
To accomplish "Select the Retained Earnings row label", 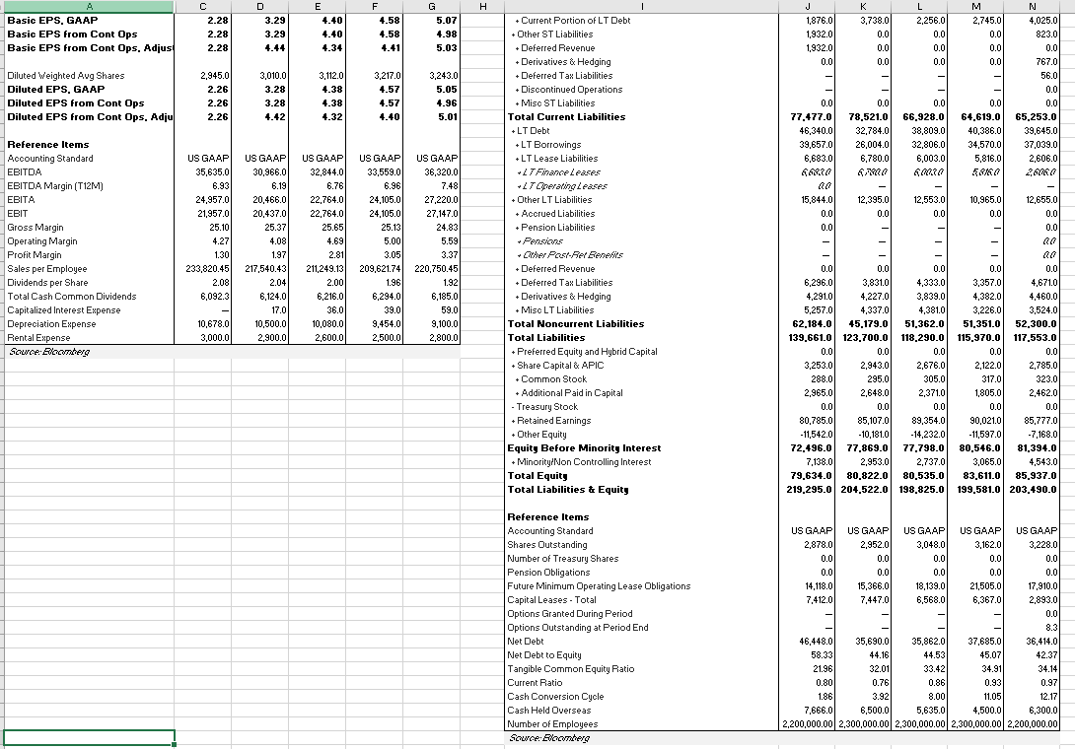I will coord(552,420).
